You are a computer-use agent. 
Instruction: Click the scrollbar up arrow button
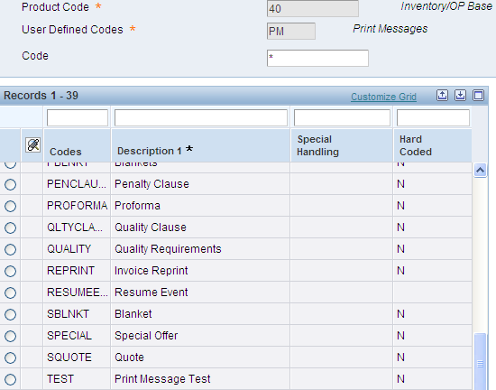click(480, 171)
